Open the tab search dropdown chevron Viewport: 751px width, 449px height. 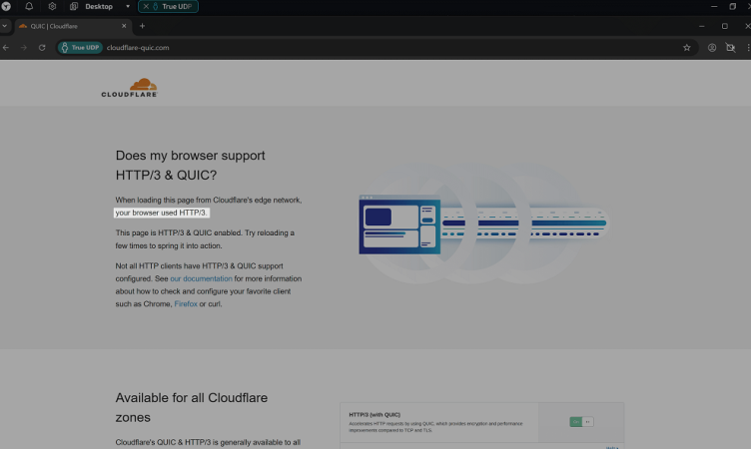[5, 26]
